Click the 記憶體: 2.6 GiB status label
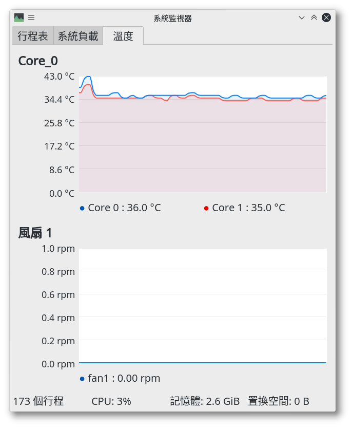 (205, 401)
